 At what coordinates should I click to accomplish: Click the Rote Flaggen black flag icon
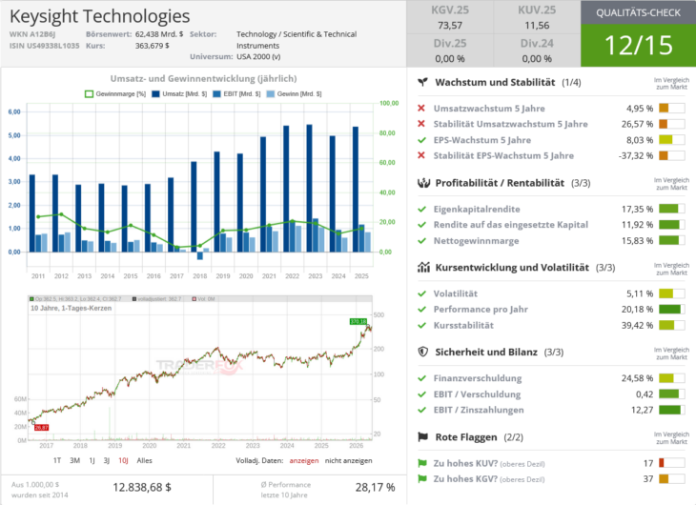point(423,437)
